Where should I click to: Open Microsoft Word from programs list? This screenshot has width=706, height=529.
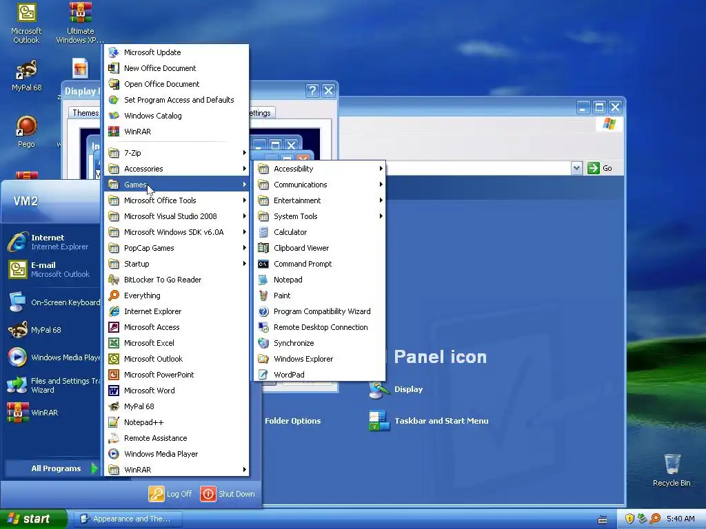point(176,391)
